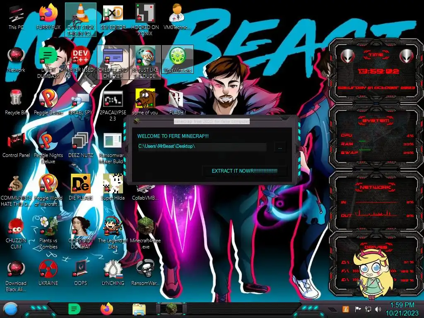Click the Windows Start orb
The width and height of the screenshot is (424, 318).
(10, 310)
